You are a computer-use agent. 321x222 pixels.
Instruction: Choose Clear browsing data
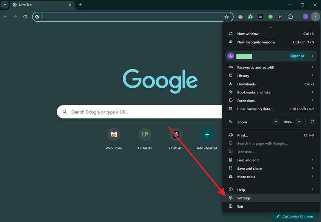(x=271, y=109)
